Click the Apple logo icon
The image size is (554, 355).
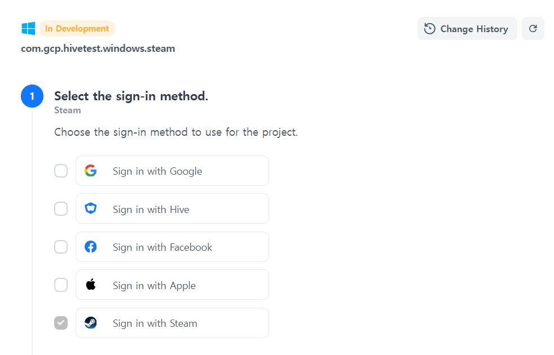coord(91,285)
